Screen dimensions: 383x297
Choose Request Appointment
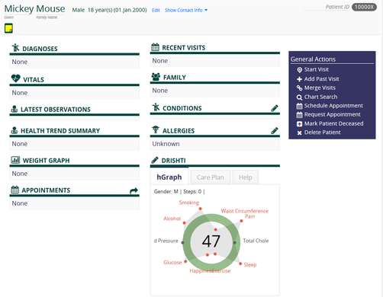(332, 115)
